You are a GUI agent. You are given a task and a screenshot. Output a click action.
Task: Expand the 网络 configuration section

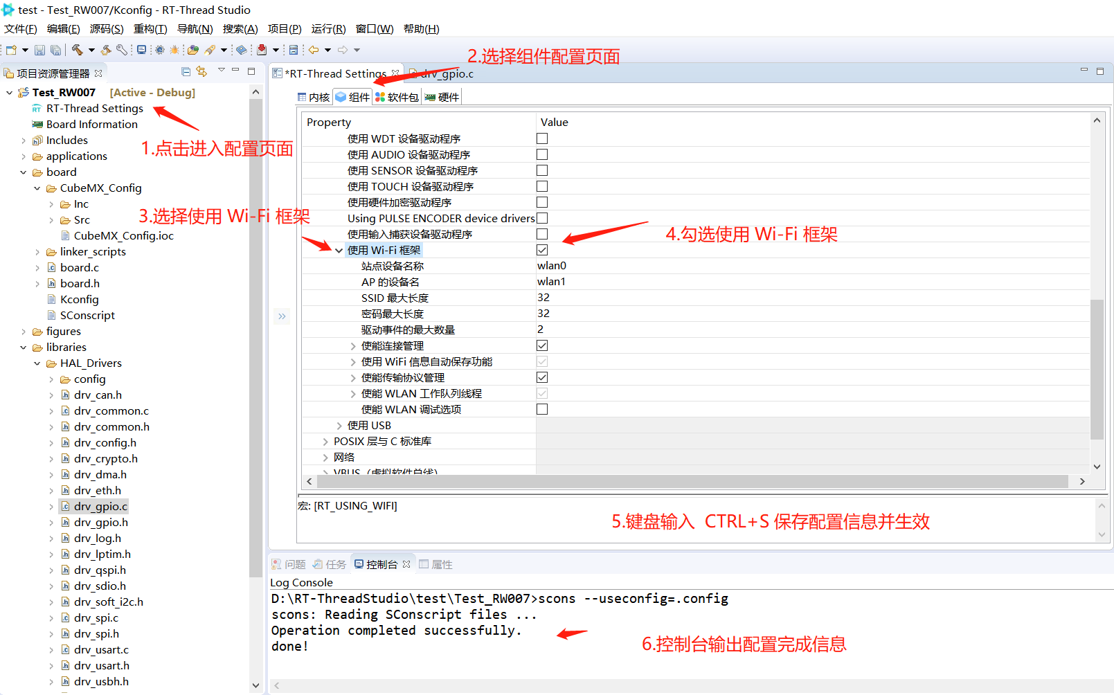coord(325,457)
